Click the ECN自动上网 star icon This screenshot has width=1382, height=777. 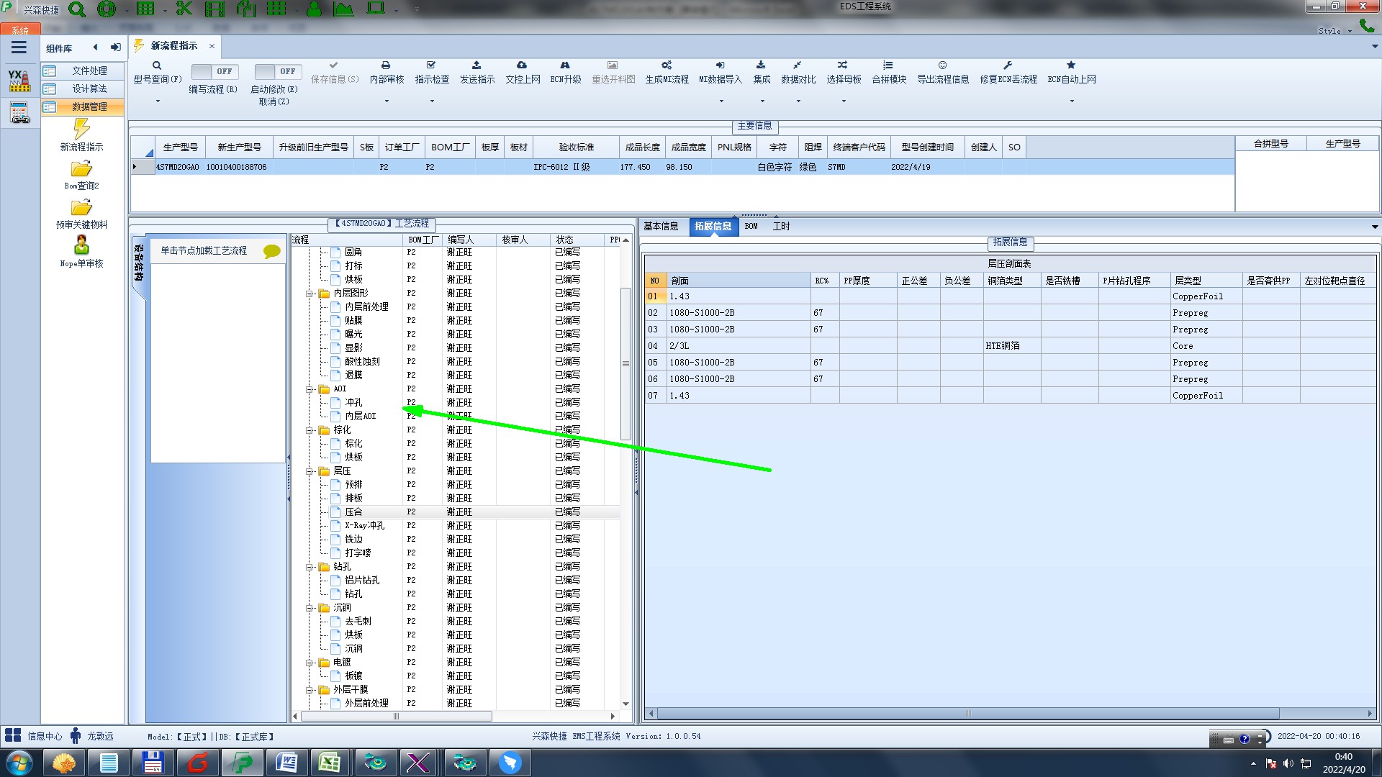point(1071,65)
